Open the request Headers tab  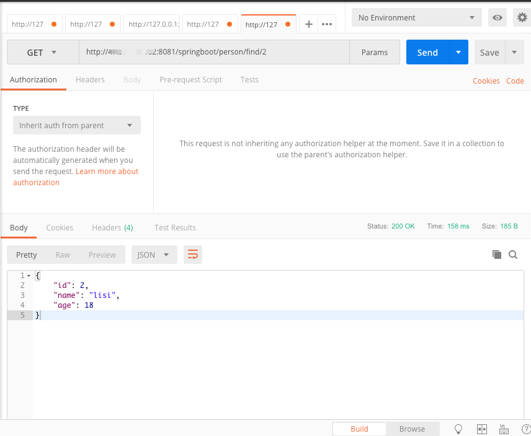[x=90, y=80]
